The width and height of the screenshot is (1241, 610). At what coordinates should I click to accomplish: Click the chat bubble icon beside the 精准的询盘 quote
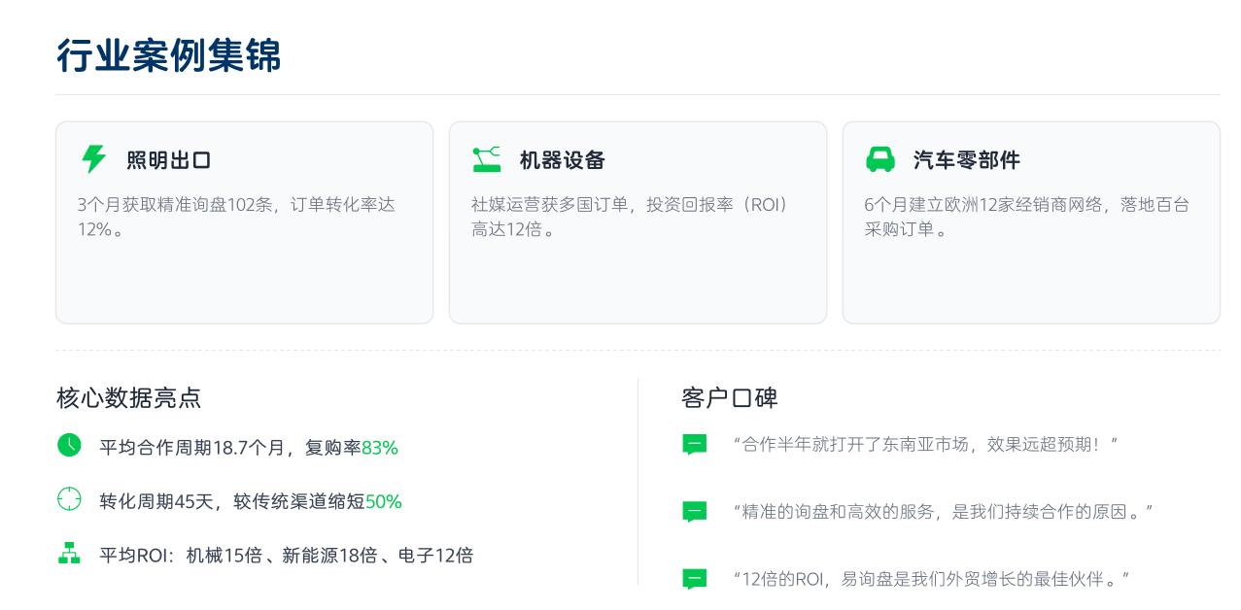tap(694, 512)
